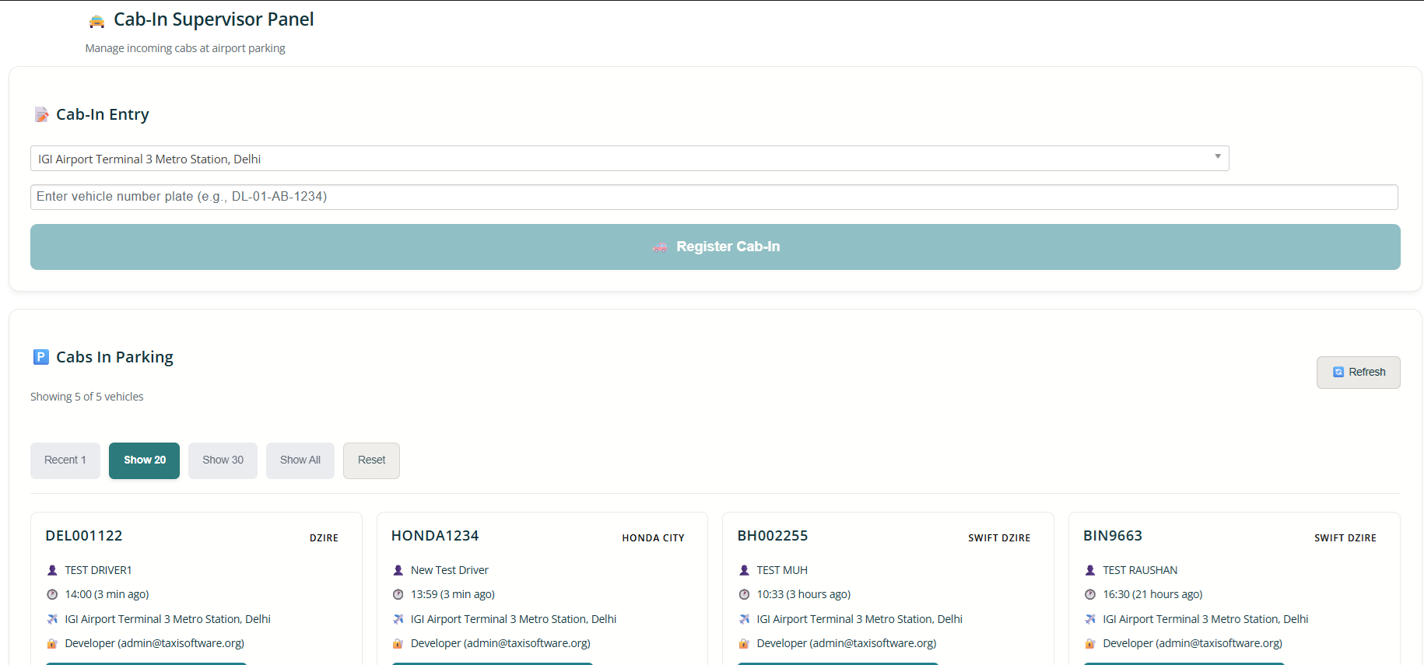Click the Register Cab-In button
Image resolution: width=1424 pixels, height=665 pixels.
click(715, 247)
